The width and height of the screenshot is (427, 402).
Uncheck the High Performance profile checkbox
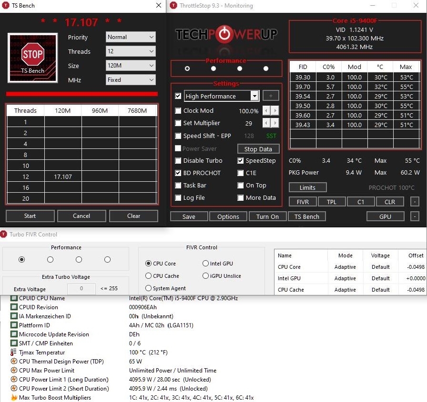coord(178,96)
